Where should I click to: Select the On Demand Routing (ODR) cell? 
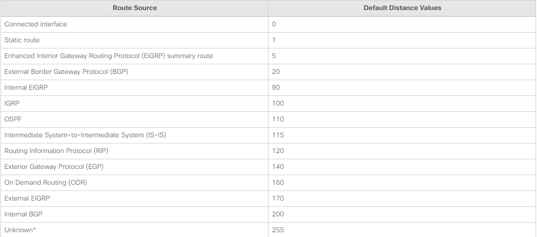(46, 182)
